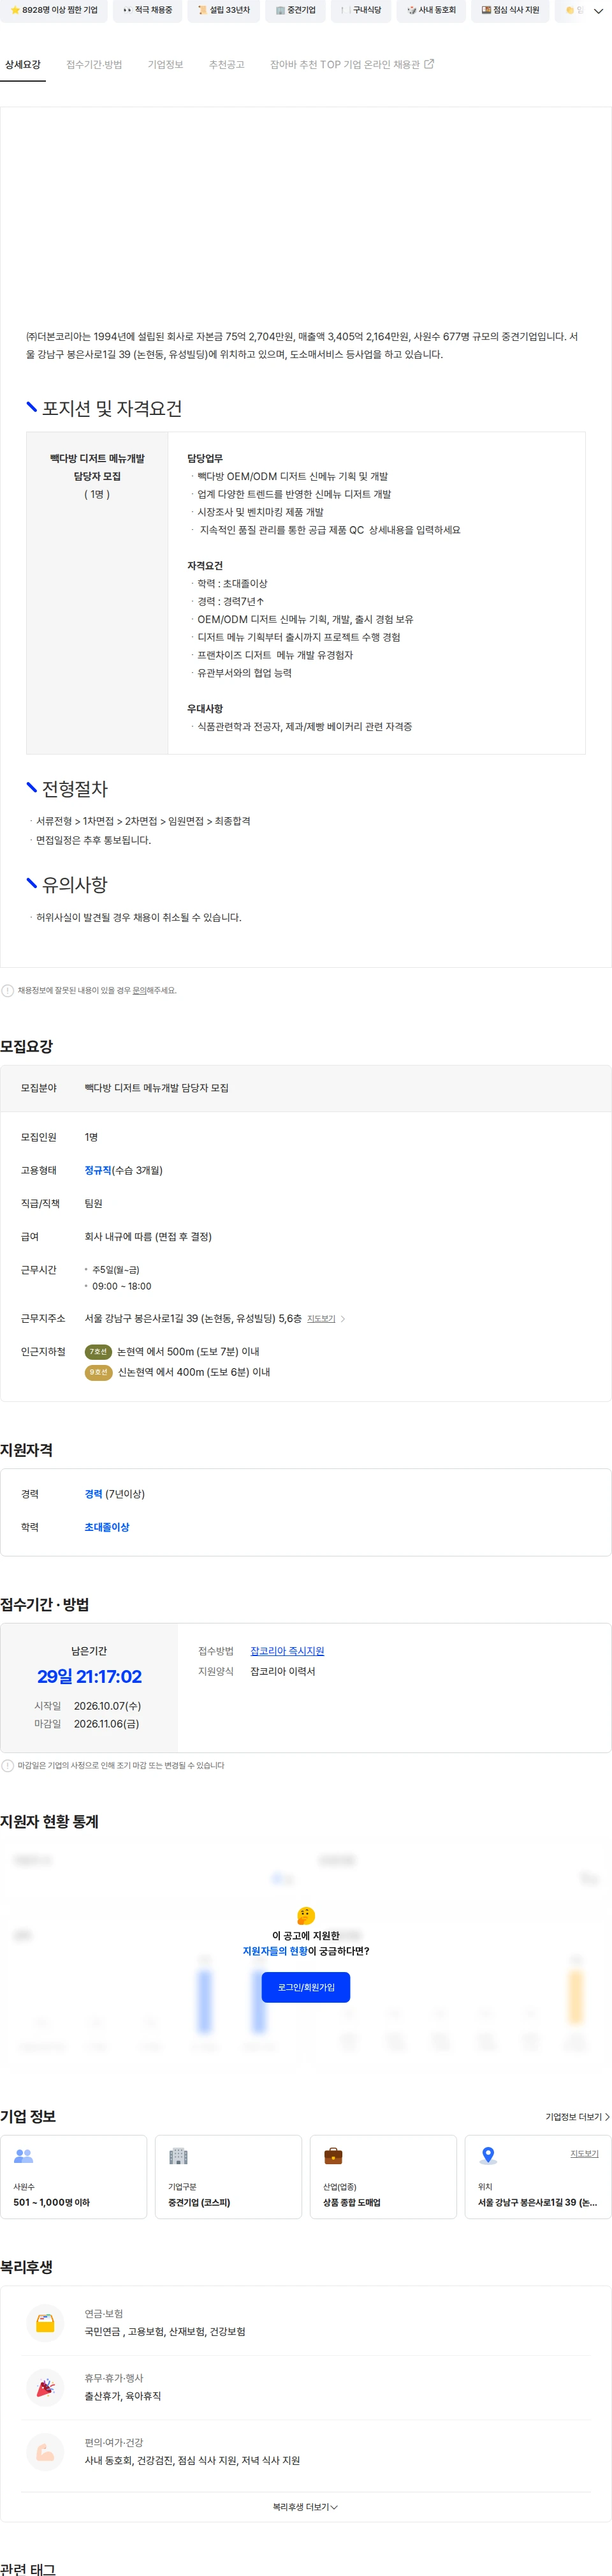Click 빽다방 디저트 메뉴개발 담당자 모집 in 모집분야 row
The width and height of the screenshot is (612, 2576).
[x=157, y=1088]
